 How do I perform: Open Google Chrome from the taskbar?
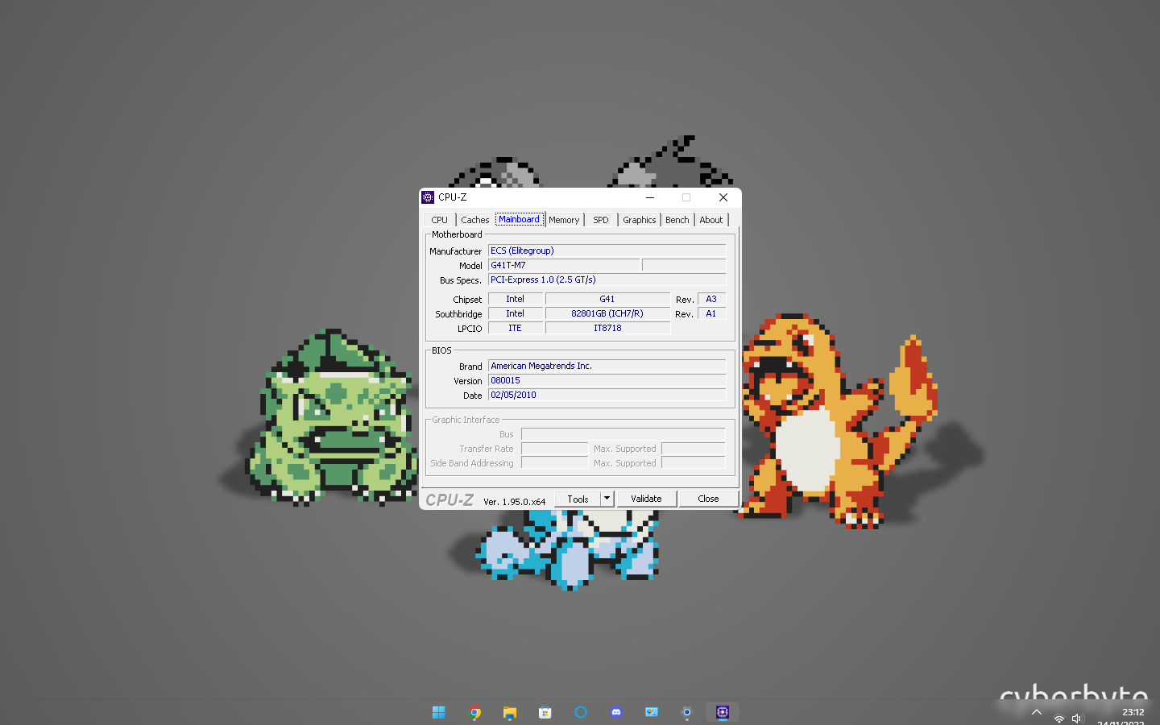(x=474, y=712)
